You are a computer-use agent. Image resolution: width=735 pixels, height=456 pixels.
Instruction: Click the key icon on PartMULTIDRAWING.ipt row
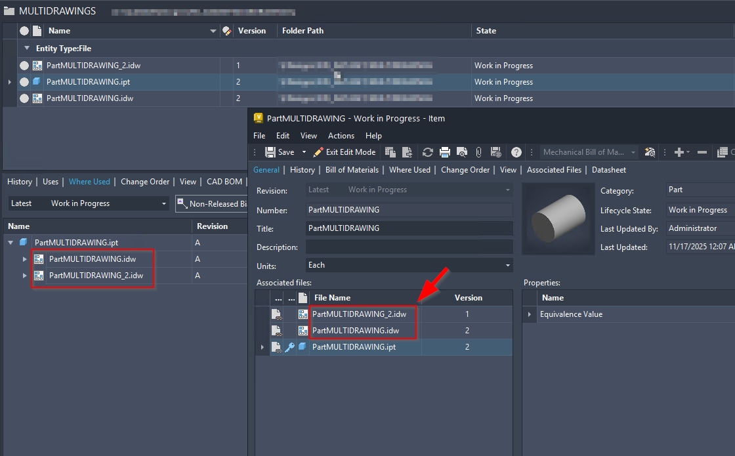click(x=290, y=347)
